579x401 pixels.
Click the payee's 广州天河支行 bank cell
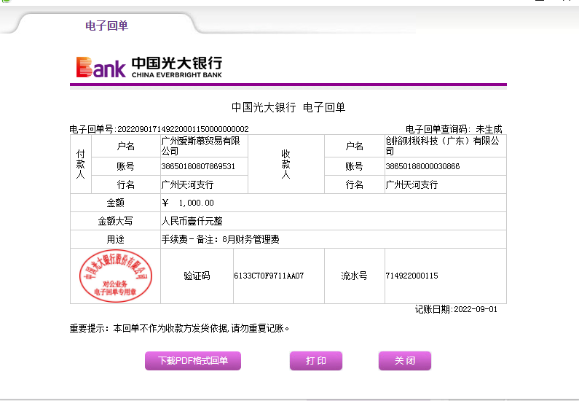pyautogui.click(x=445, y=184)
